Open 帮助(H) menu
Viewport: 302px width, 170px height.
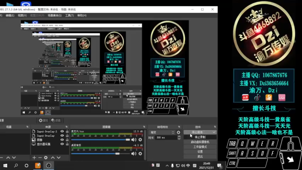82,15
